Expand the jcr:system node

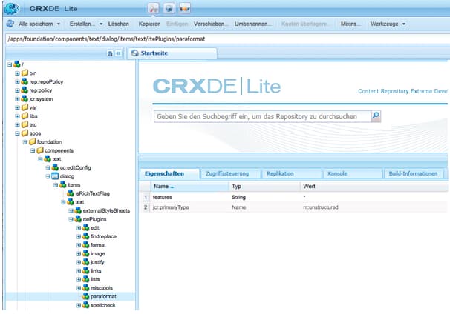coord(17,98)
